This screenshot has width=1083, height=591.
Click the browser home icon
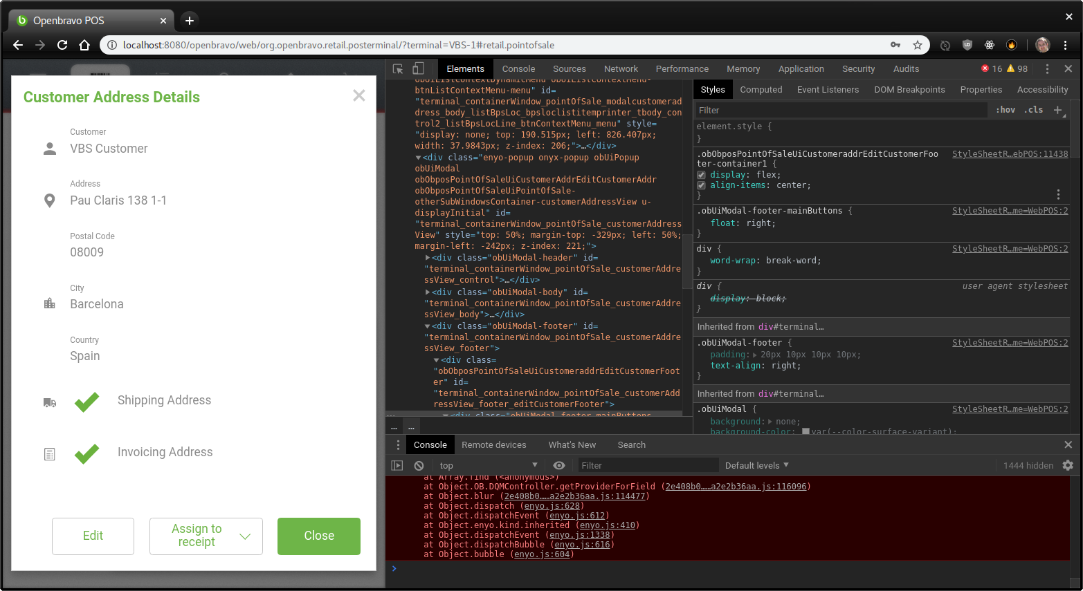point(84,45)
